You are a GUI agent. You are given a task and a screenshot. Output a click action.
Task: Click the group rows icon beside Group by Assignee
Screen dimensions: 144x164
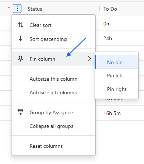click(21, 112)
